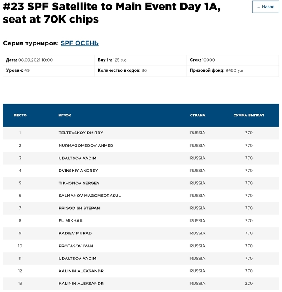Click player FU MIKHAIL name
The width and height of the screenshot is (282, 292).
tap(71, 221)
